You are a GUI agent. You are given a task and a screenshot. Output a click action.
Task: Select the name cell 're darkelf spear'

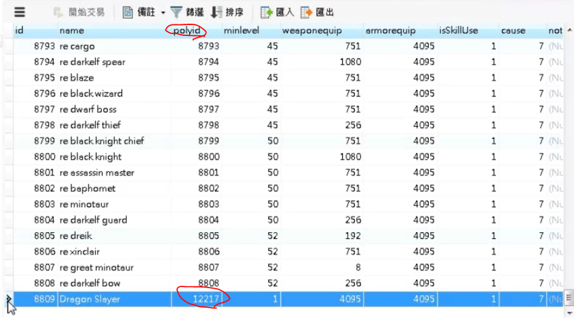point(114,62)
